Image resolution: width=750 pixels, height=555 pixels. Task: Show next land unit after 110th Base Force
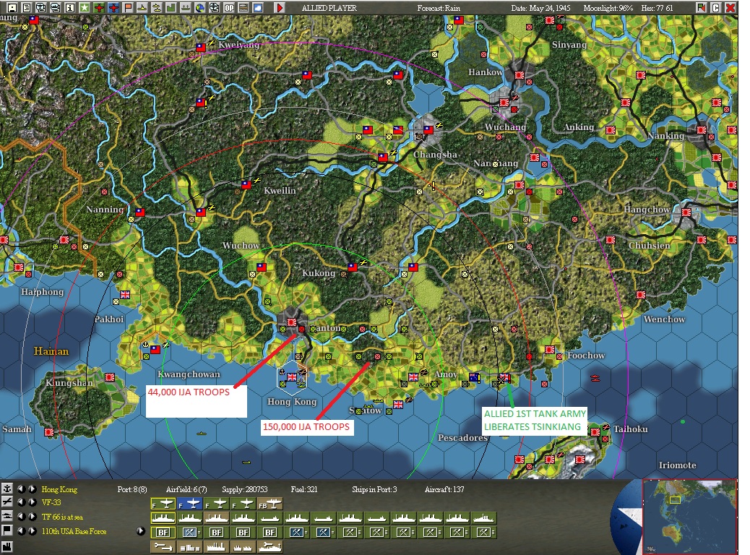[32, 531]
